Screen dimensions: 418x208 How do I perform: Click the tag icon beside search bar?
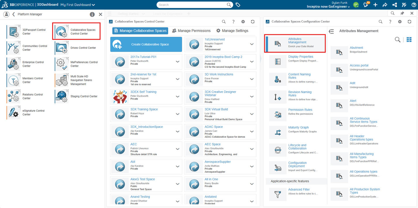pos(238,5)
